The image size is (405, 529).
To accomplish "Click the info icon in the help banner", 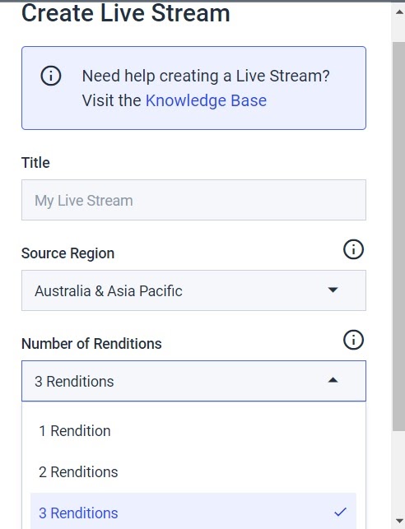I will coord(51,76).
